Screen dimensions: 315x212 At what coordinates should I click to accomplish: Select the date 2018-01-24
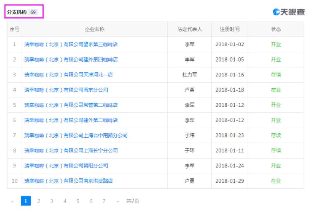point(230,166)
